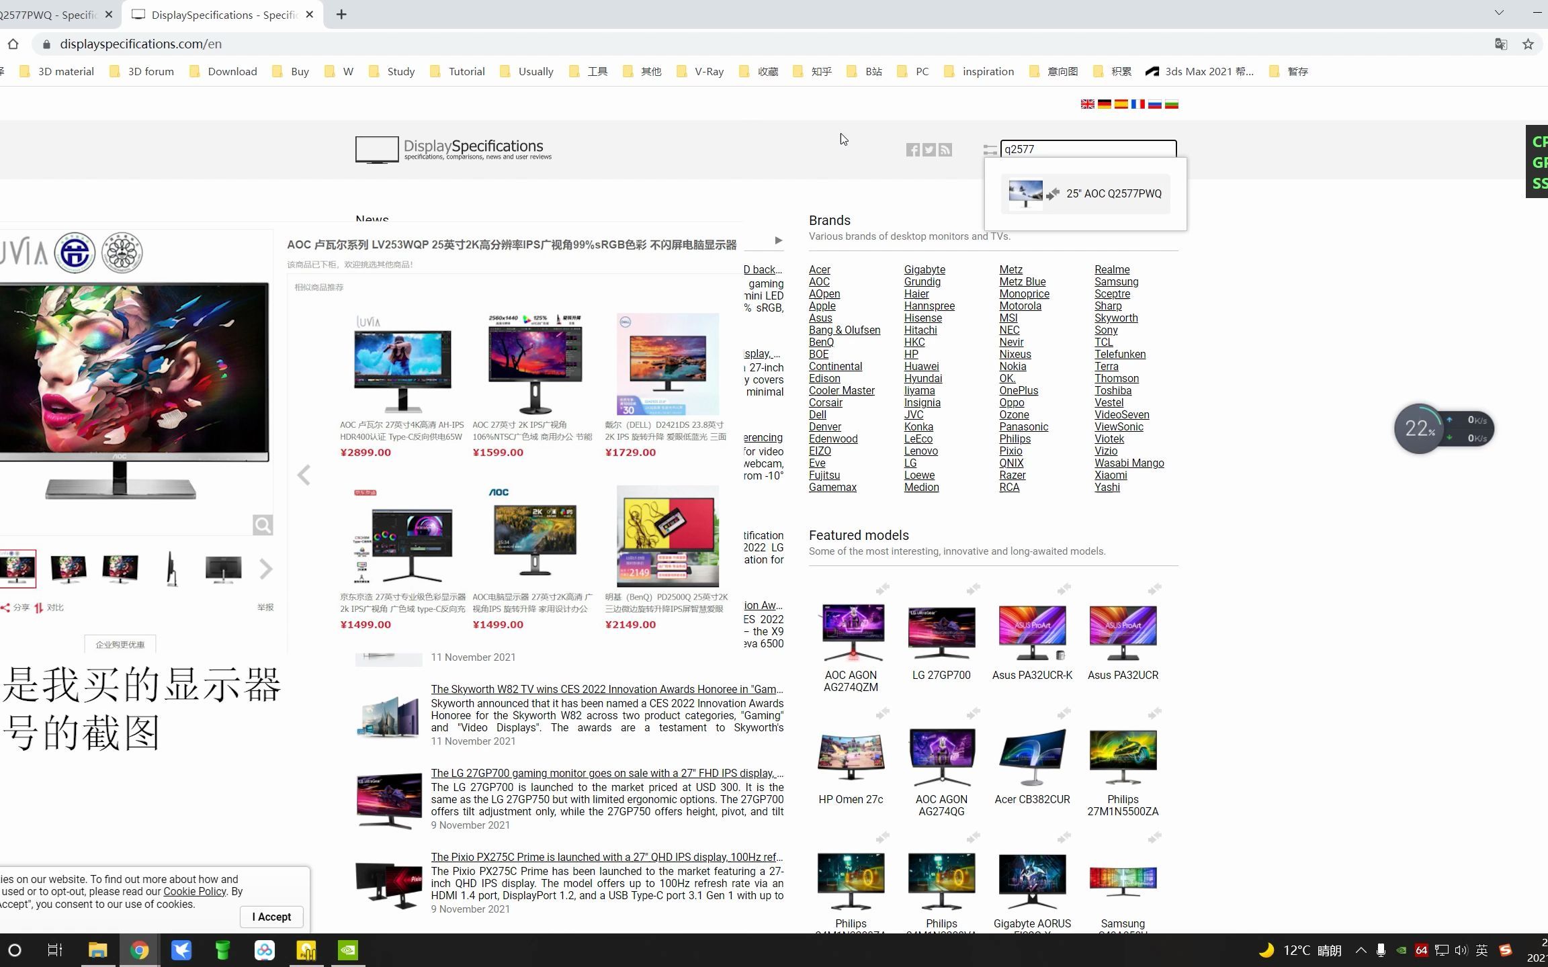This screenshot has width=1548, height=967.
Task: Open the inspiration bookmark folder
Action: point(979,71)
